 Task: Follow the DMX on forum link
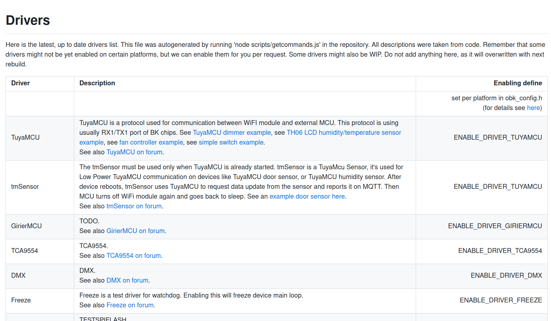[127, 280]
